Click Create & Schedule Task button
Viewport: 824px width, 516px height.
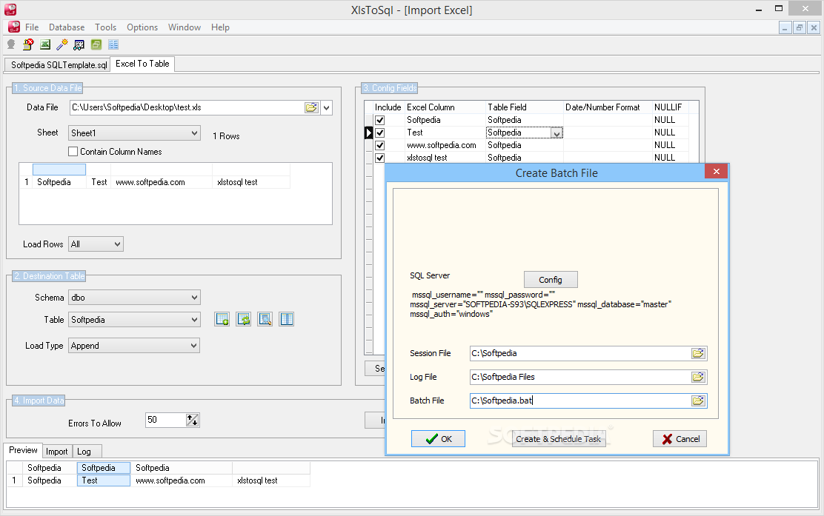(558, 439)
